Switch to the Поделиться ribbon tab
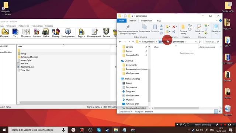Image resolution: width=236 pixels, height=133 pixels. click(x=146, y=21)
